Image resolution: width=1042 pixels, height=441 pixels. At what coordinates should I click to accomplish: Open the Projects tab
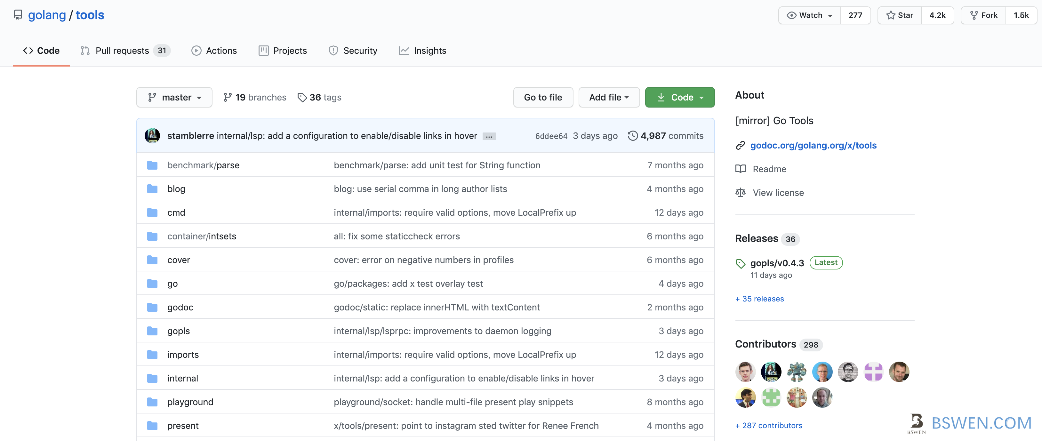pos(283,51)
